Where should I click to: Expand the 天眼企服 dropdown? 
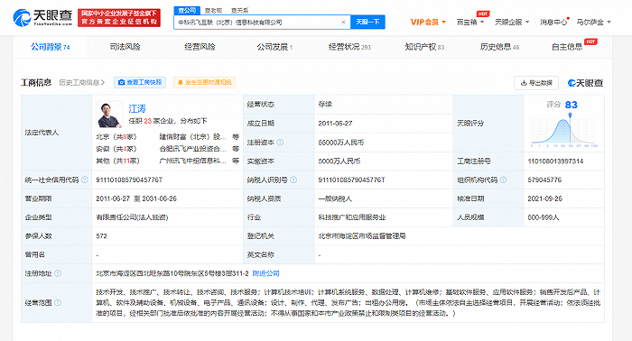512,23
